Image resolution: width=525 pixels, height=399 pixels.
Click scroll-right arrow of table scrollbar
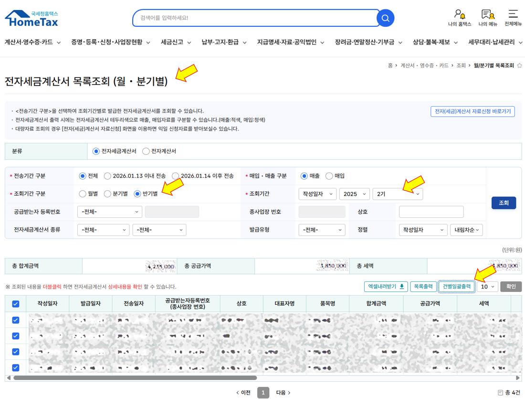[x=518, y=378]
